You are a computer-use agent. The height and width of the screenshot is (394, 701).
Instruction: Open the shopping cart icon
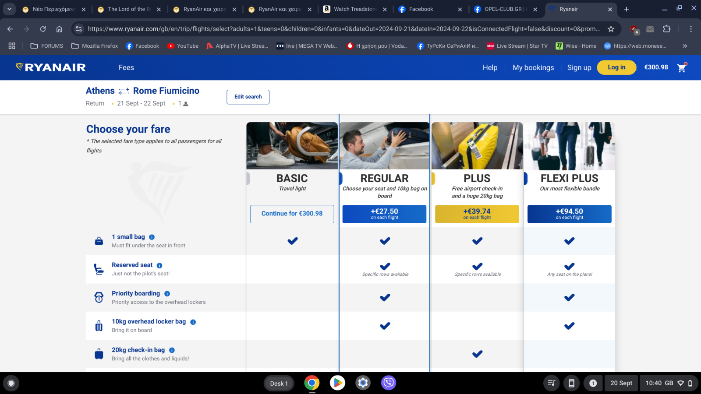(682, 67)
